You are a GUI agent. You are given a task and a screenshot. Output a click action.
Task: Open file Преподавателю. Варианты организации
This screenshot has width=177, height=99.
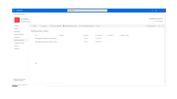pyautogui.click(x=46, y=38)
